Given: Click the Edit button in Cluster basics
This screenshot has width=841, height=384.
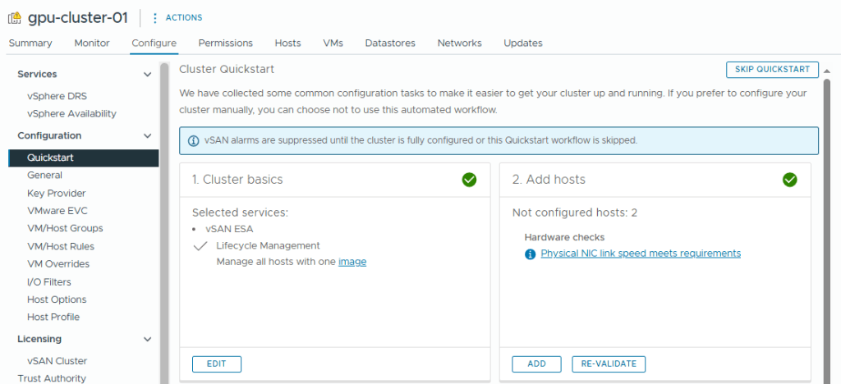Looking at the screenshot, I should click(x=216, y=363).
